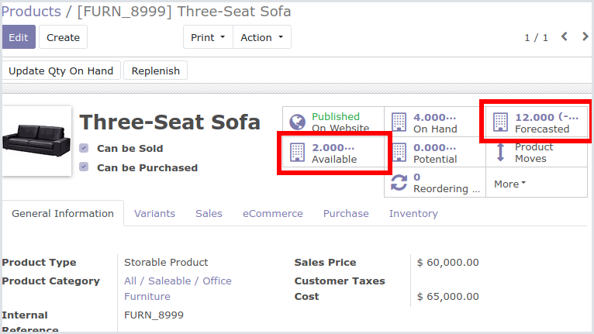Click the Potential quantity building icon
594x334 pixels.
click(x=399, y=152)
